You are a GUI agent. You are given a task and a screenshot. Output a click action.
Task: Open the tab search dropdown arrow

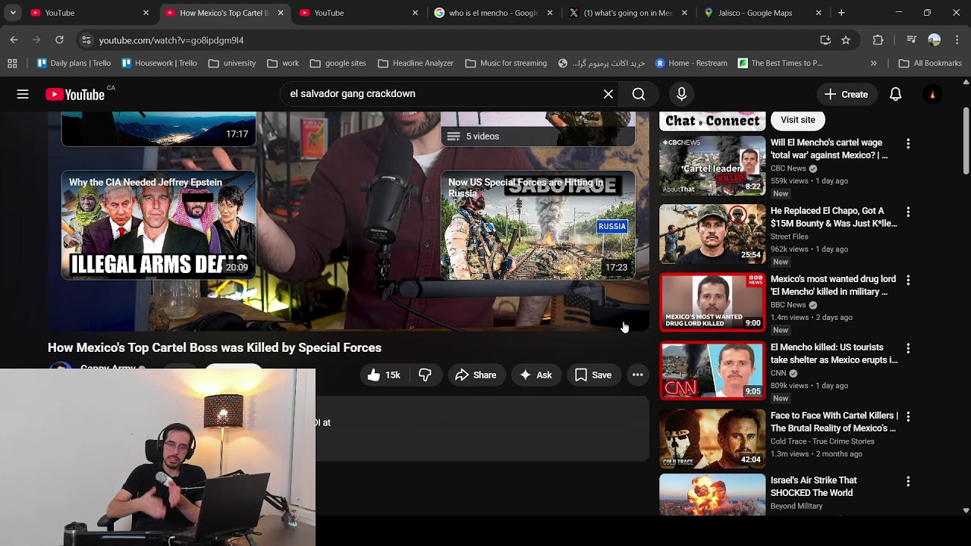[13, 13]
